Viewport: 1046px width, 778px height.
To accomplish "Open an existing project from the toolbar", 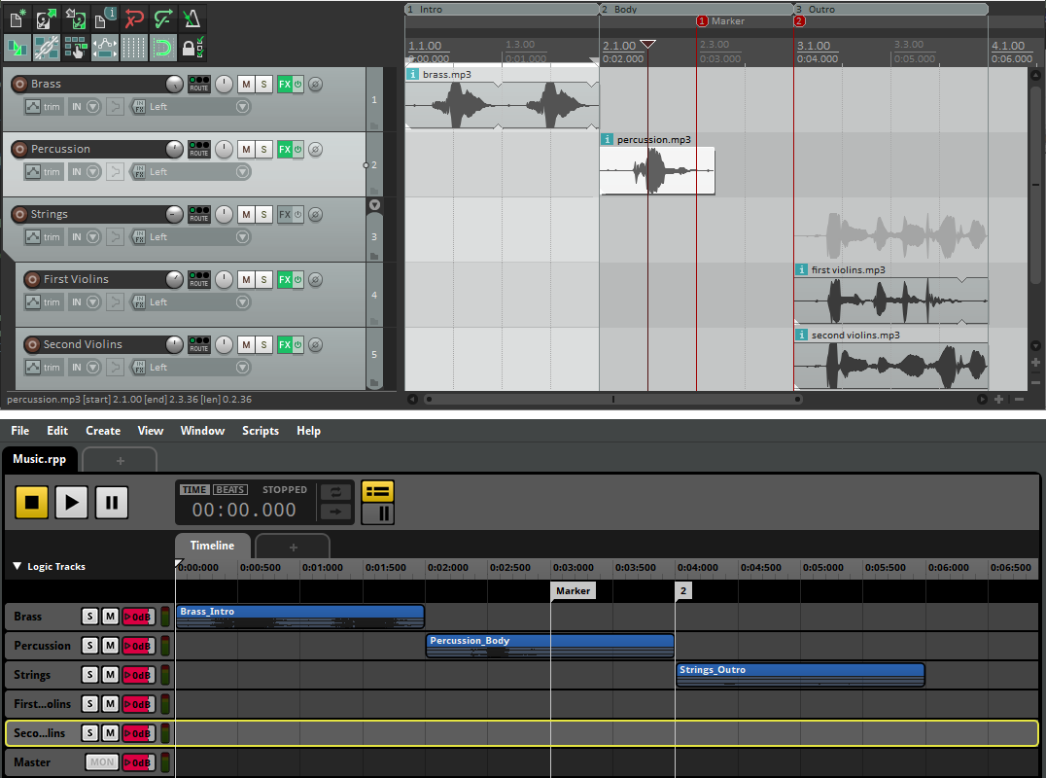I will 46,18.
